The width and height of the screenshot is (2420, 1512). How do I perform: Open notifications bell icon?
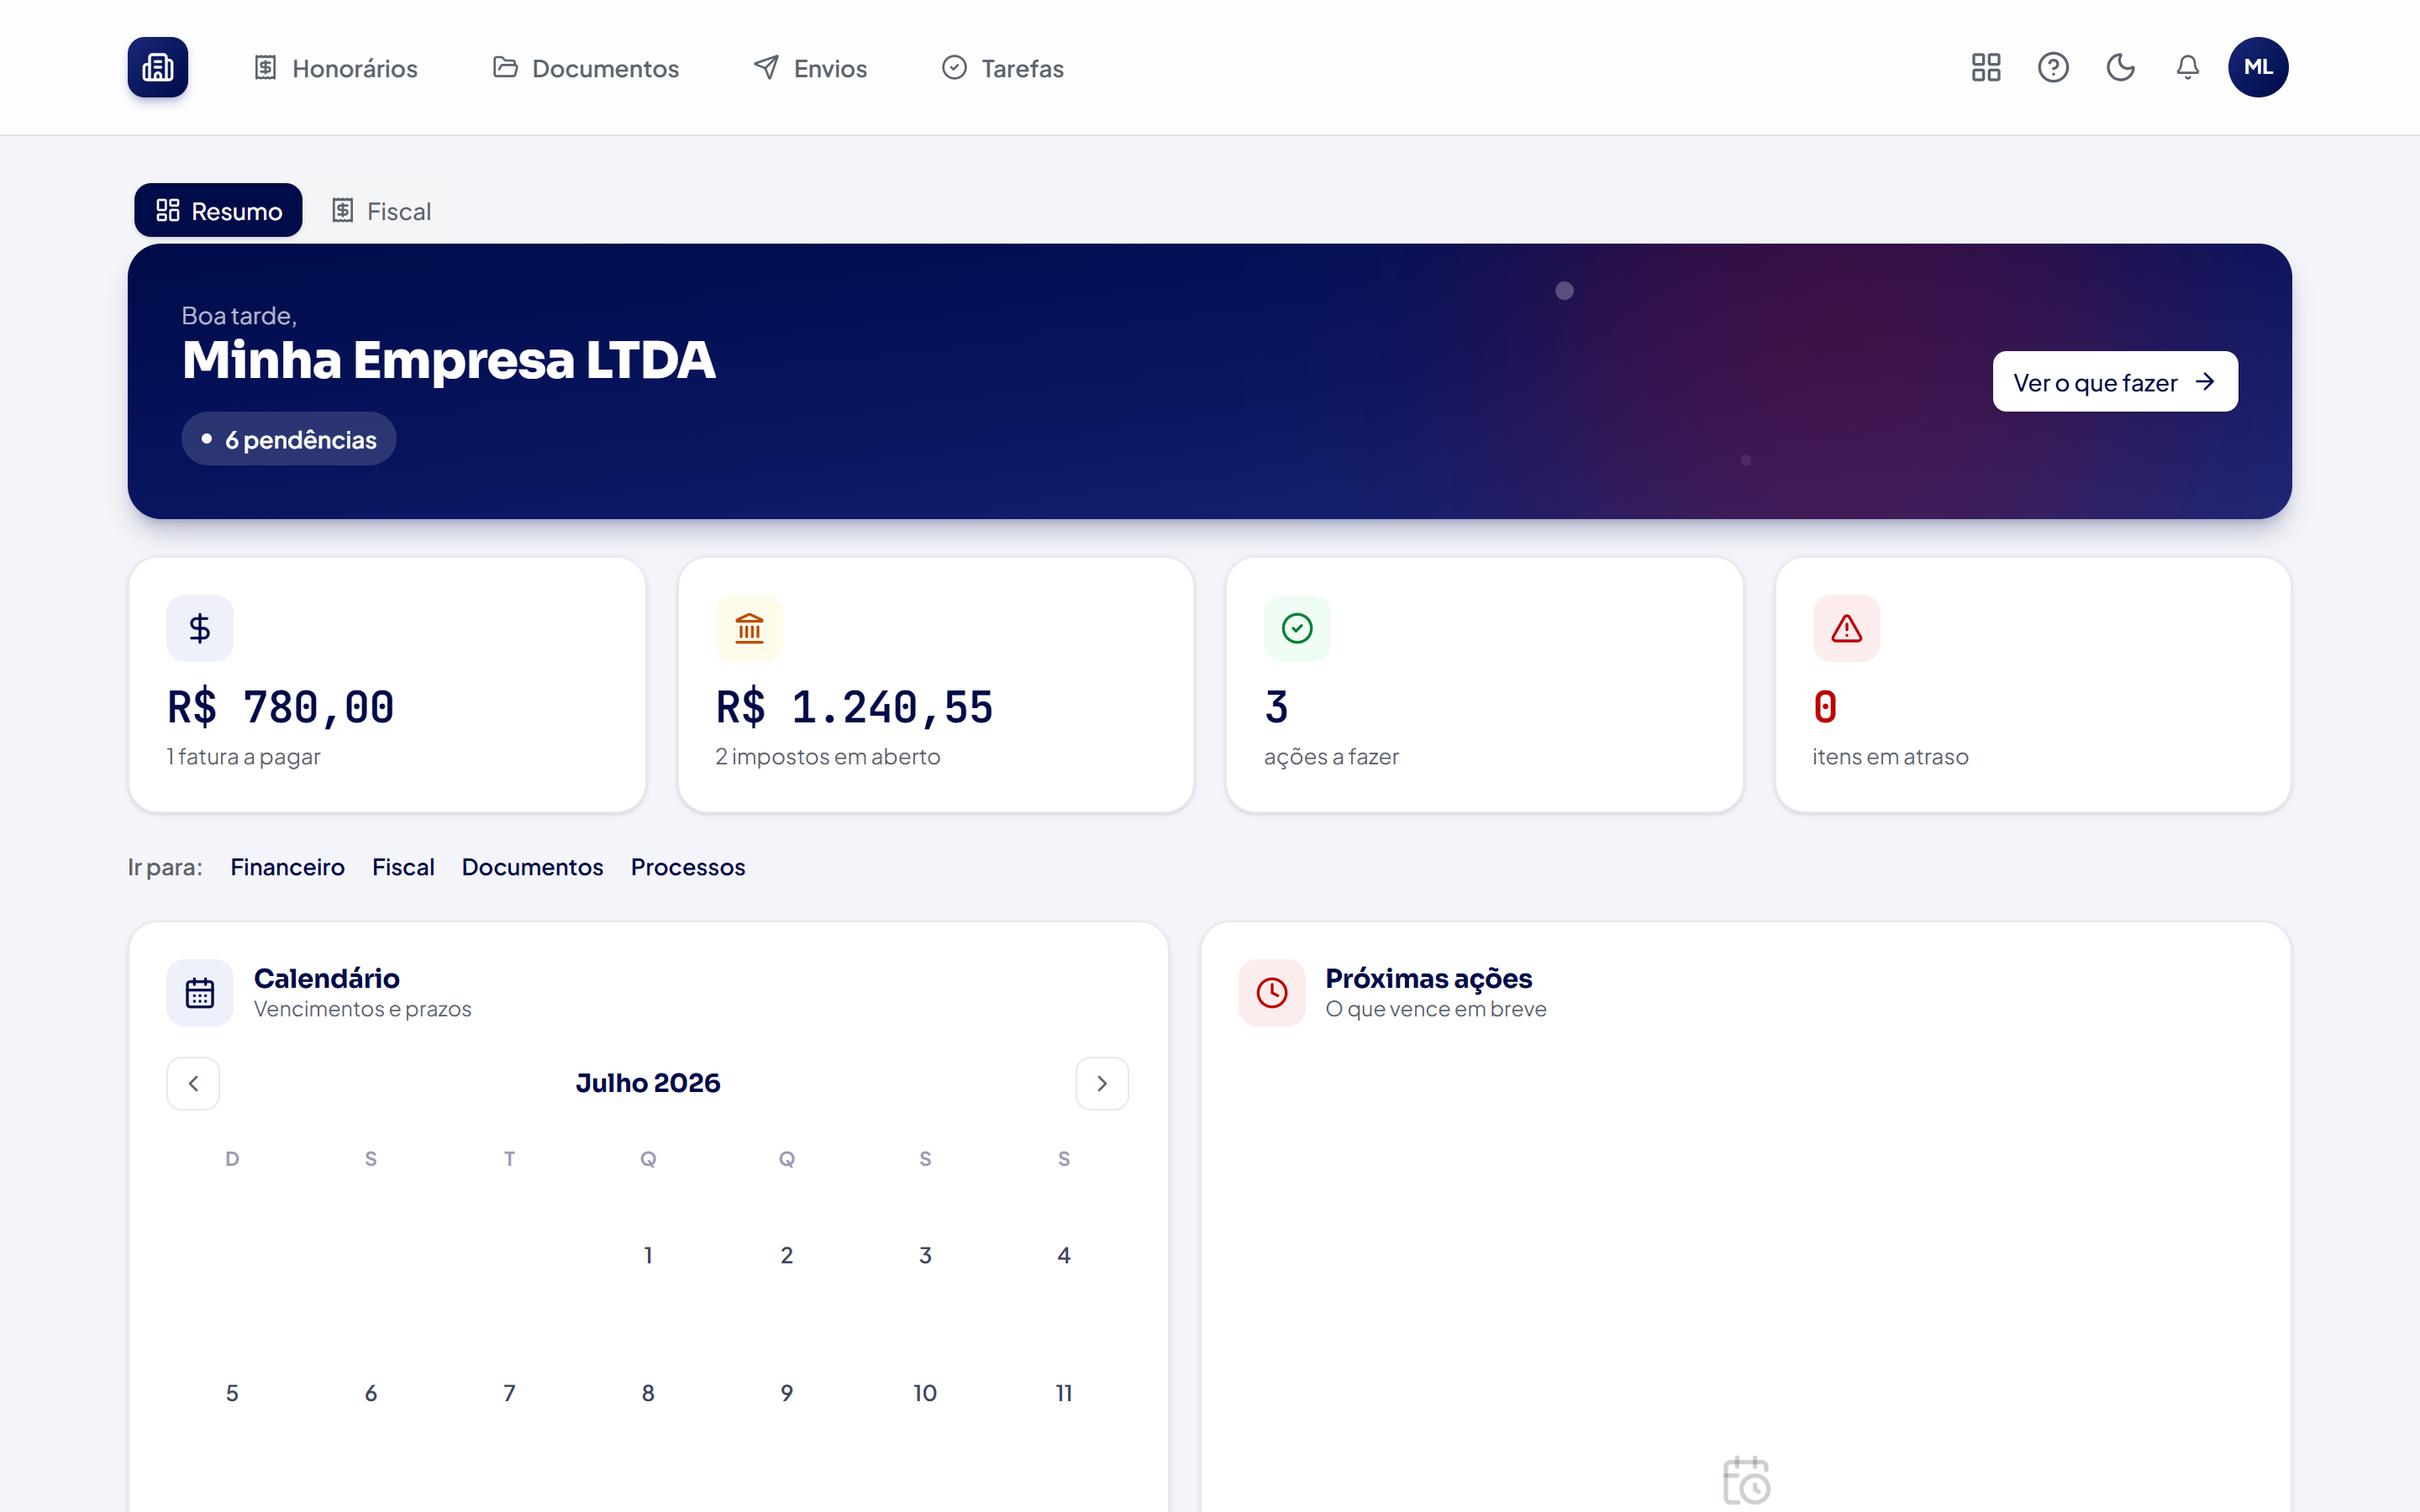point(2187,67)
